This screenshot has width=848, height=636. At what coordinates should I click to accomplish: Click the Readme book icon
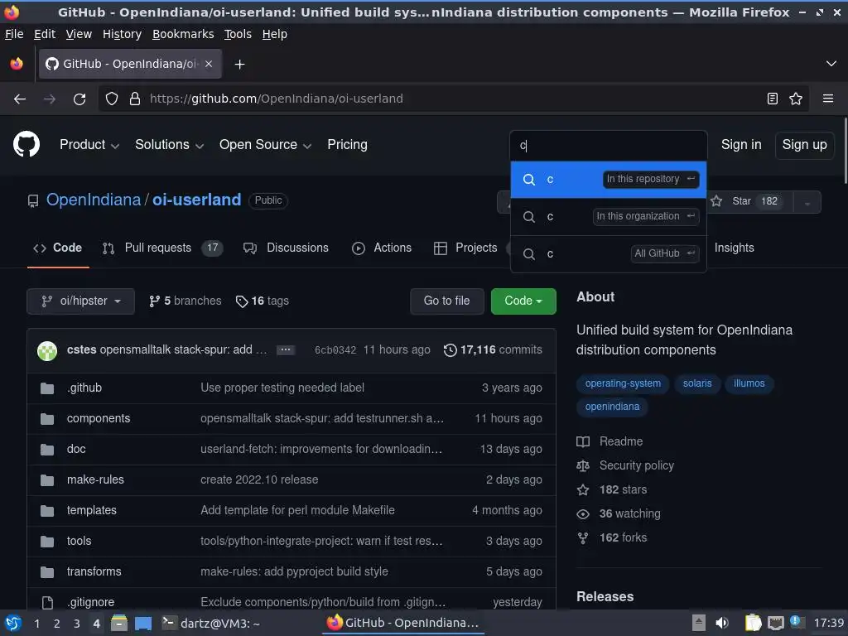click(583, 441)
